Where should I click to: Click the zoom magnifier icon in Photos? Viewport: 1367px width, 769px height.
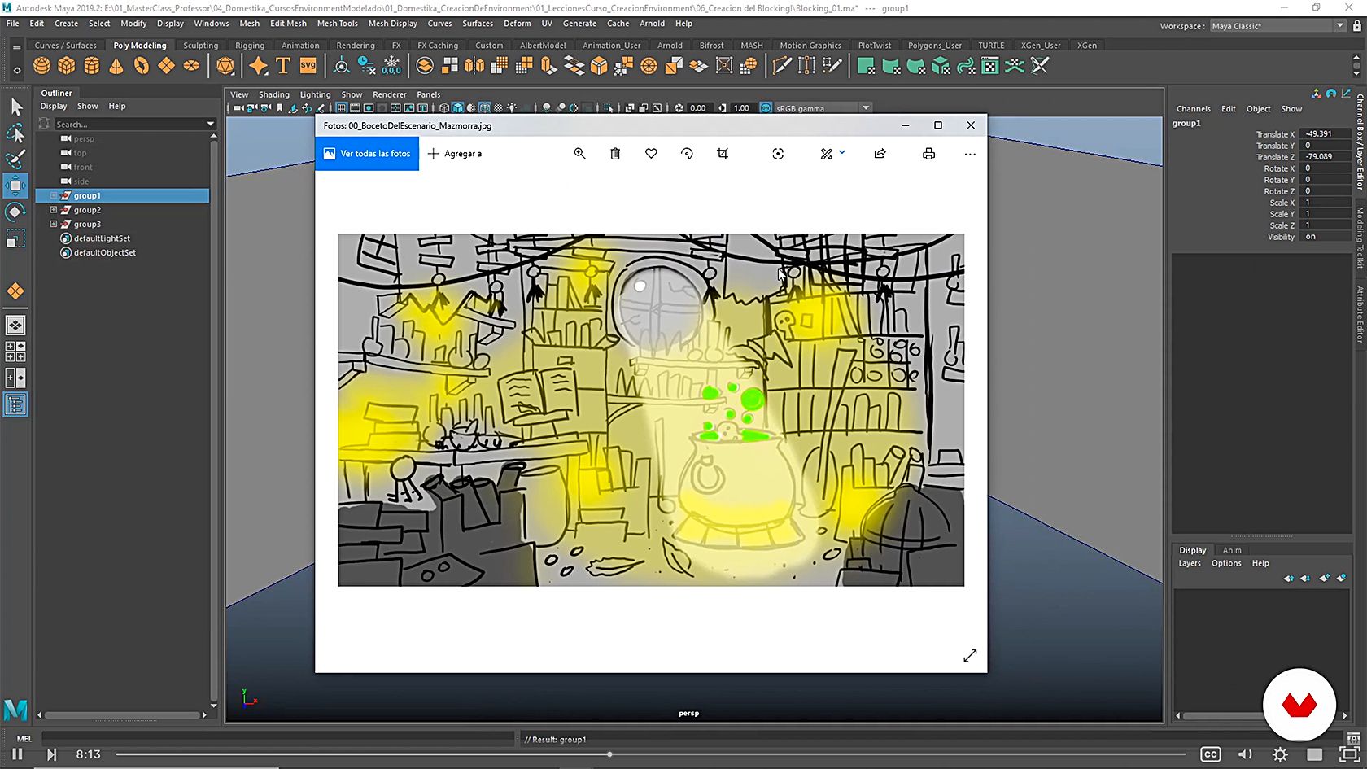(x=579, y=154)
